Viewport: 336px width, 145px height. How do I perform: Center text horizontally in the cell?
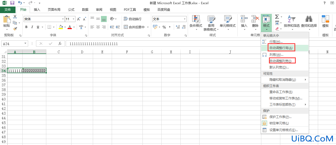point(98,27)
